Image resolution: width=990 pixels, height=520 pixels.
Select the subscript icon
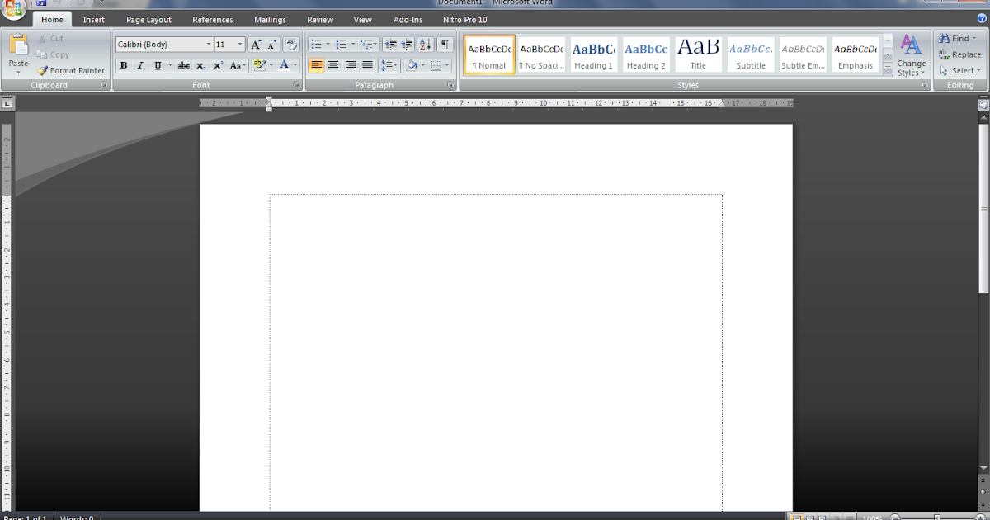click(x=200, y=64)
